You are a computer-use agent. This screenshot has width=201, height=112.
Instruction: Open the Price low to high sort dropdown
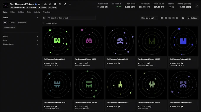pyautogui.click(x=149, y=18)
